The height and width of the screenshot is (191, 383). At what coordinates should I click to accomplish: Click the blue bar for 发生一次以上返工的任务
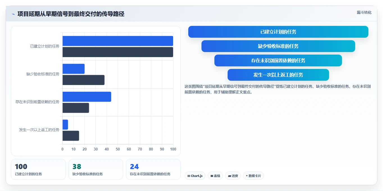pos(65,125)
